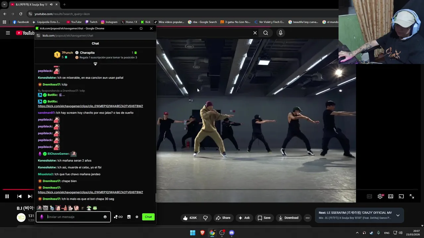
Task: Open Chrome tab search dropdown
Action: 4,5
